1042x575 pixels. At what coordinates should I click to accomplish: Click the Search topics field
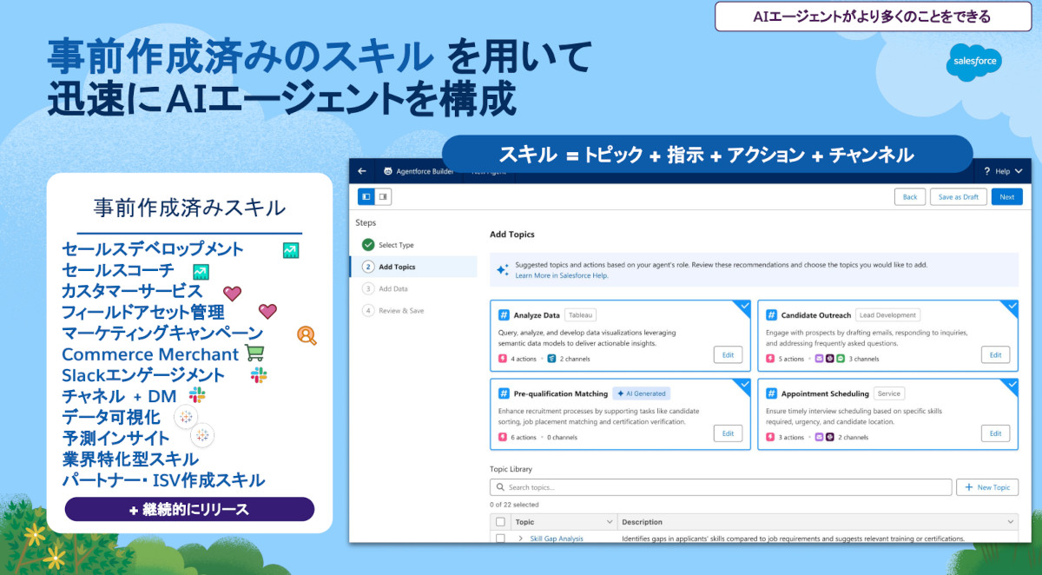click(721, 487)
